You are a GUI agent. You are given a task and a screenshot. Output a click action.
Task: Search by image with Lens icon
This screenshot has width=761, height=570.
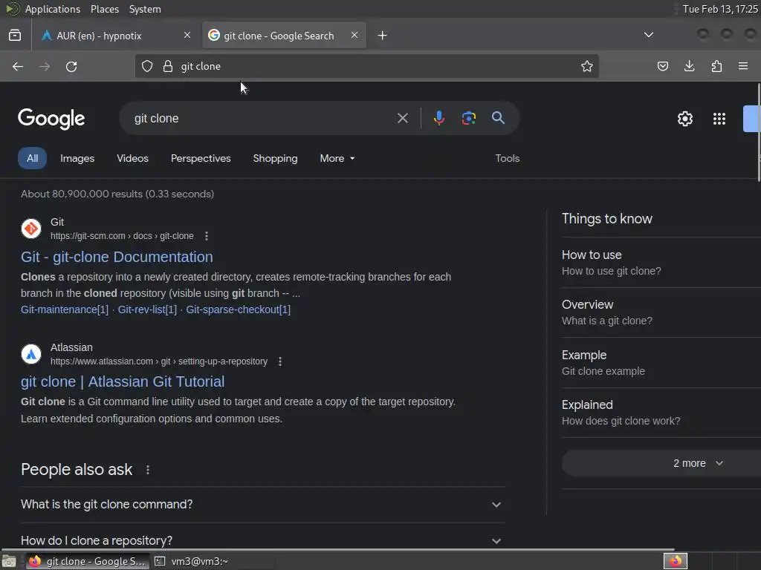pyautogui.click(x=469, y=118)
